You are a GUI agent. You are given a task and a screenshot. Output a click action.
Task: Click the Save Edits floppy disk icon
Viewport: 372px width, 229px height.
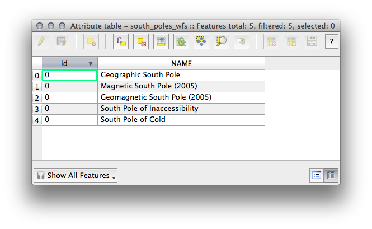click(60, 41)
